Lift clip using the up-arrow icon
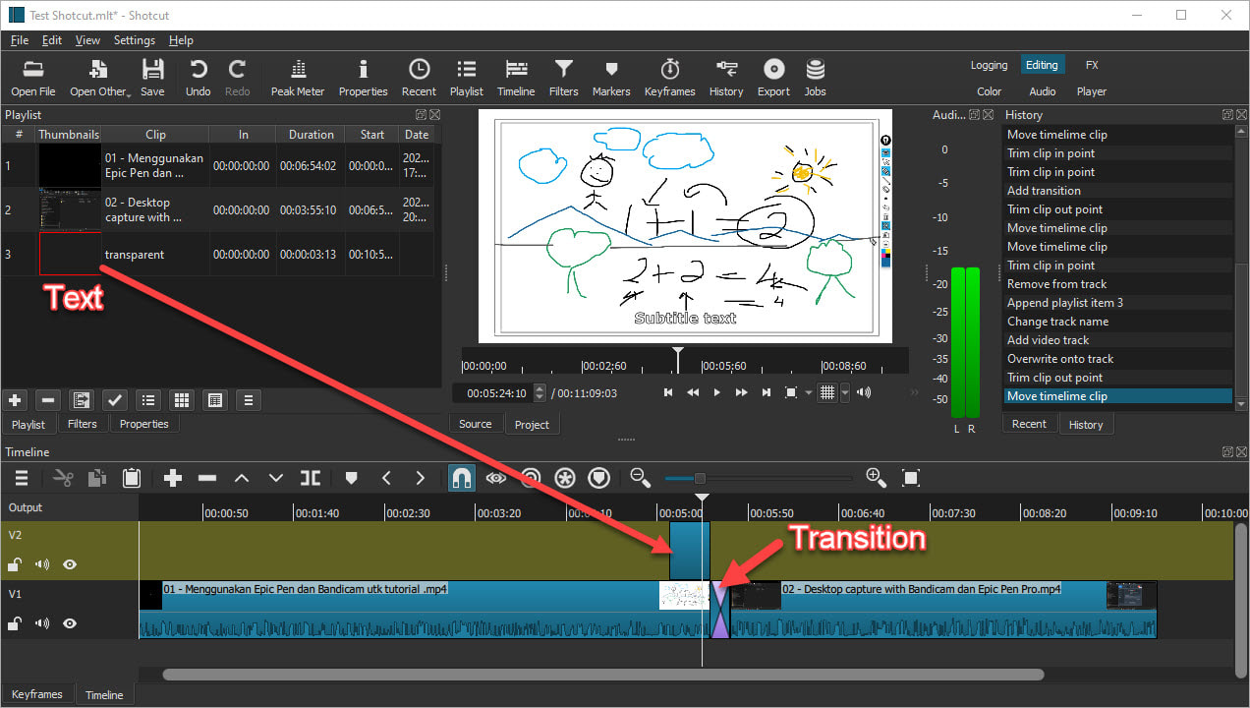Viewport: 1250px width, 708px height. [242, 478]
